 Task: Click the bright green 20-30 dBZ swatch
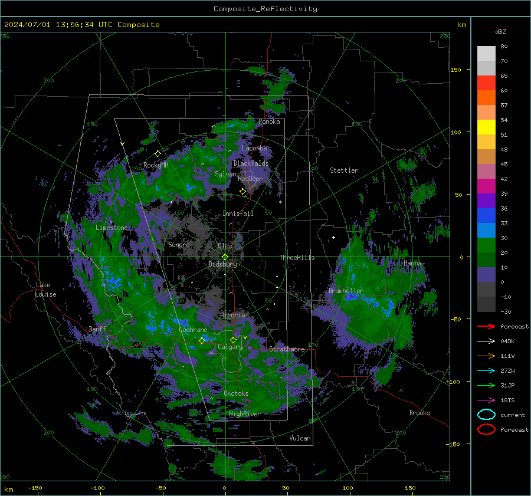486,245
